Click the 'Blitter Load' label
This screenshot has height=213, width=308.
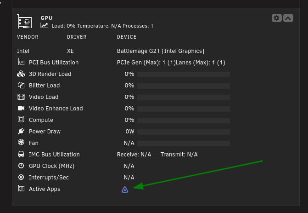click(45, 86)
